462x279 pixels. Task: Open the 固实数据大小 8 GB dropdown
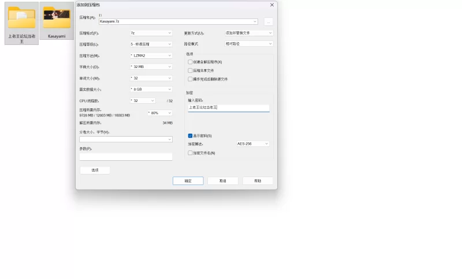[x=151, y=89]
